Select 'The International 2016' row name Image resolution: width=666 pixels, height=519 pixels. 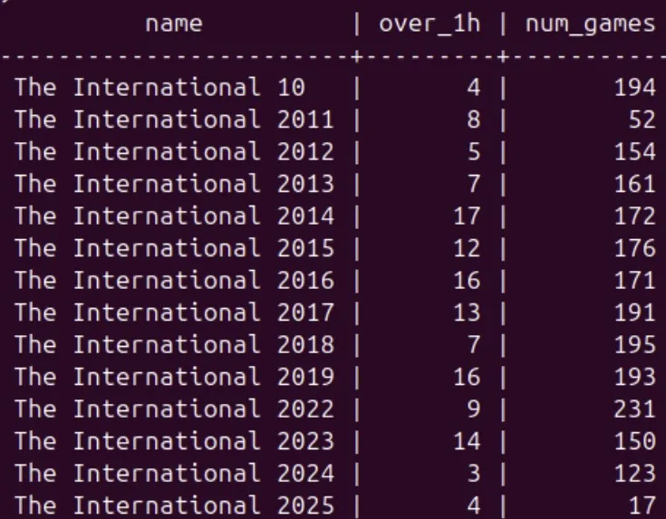point(174,281)
